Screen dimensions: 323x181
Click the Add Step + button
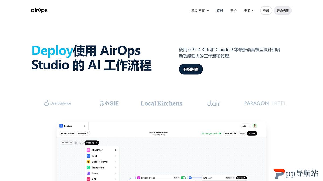tap(92, 143)
